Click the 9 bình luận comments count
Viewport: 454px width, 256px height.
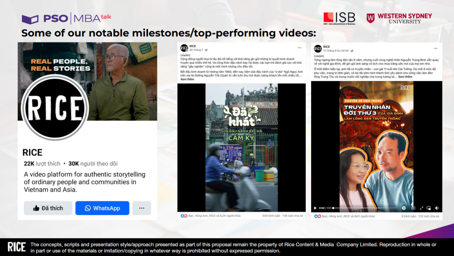[x=409, y=216]
